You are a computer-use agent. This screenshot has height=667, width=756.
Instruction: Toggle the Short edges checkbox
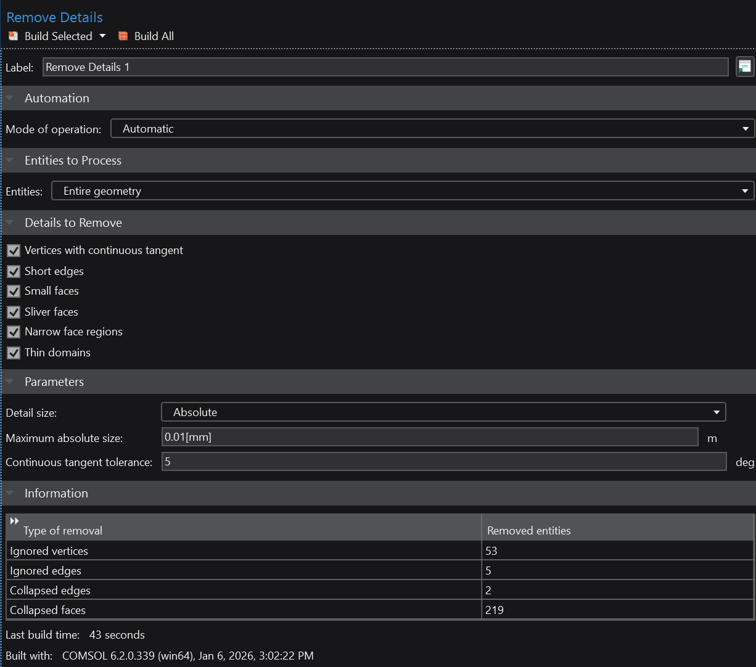pyautogui.click(x=14, y=272)
